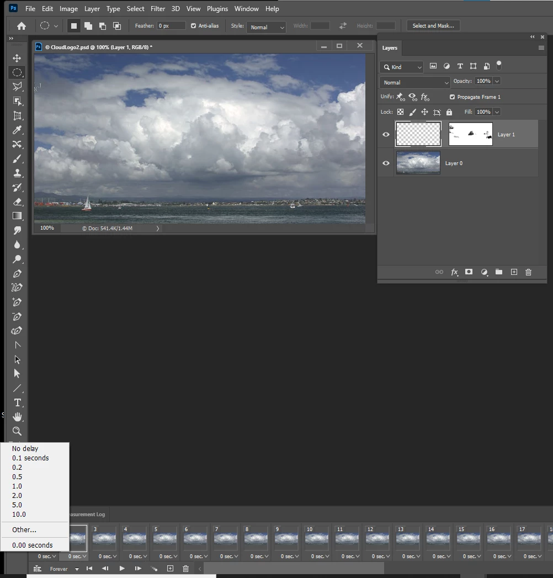
Task: Go to next frame button
Action: click(138, 569)
